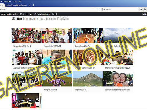Open the Extras menu
Image resolution: width=147 pixels, height=110 pixels.
tap(15, 1)
